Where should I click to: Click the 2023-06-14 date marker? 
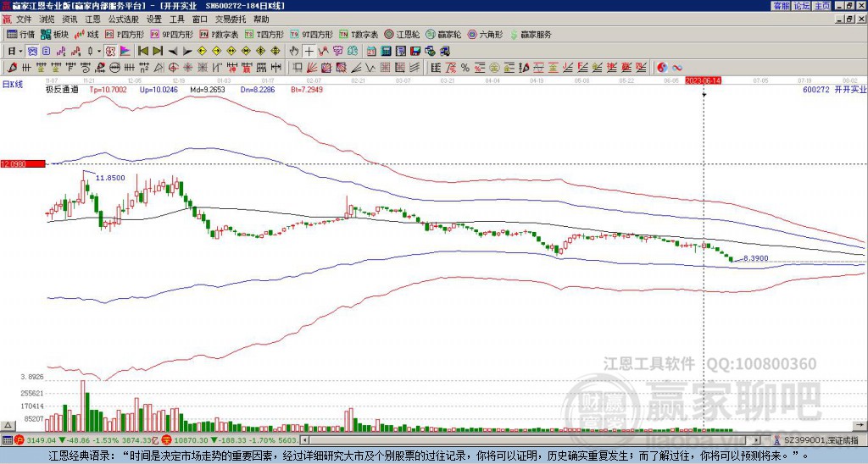coord(703,80)
